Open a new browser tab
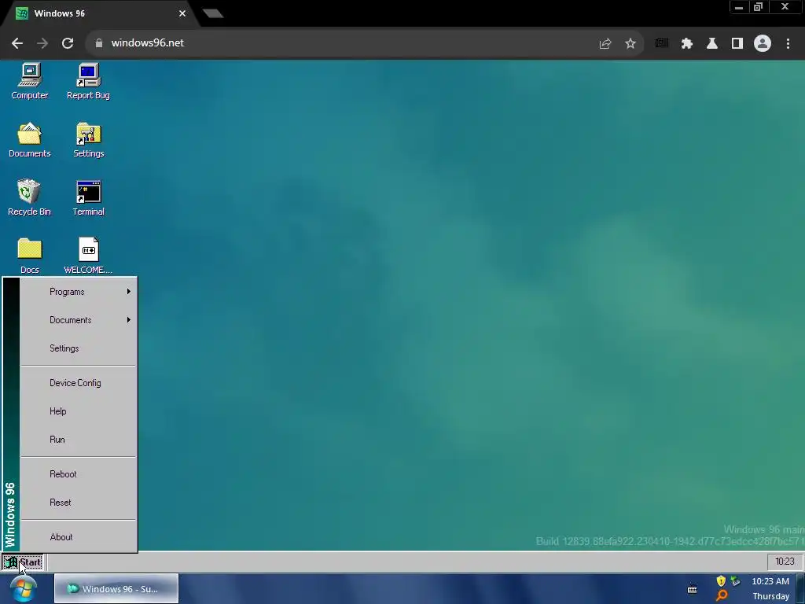 212,13
